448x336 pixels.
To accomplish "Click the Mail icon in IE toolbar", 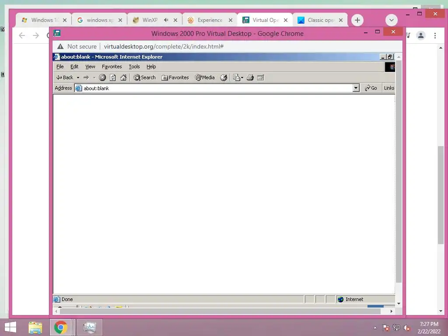I will click(238, 77).
